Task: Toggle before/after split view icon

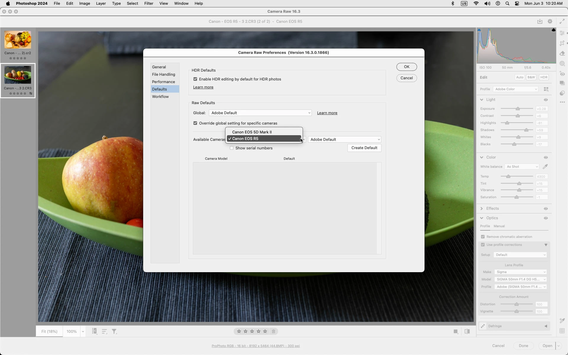Action: pyautogui.click(x=467, y=332)
